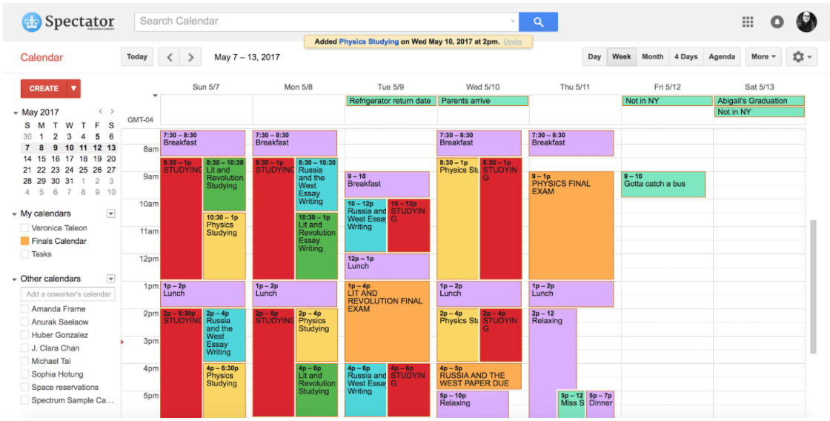Viewport: 830px width, 421px height.
Task: Click the Add a coworker's calendar field
Action: pyautogui.click(x=68, y=294)
